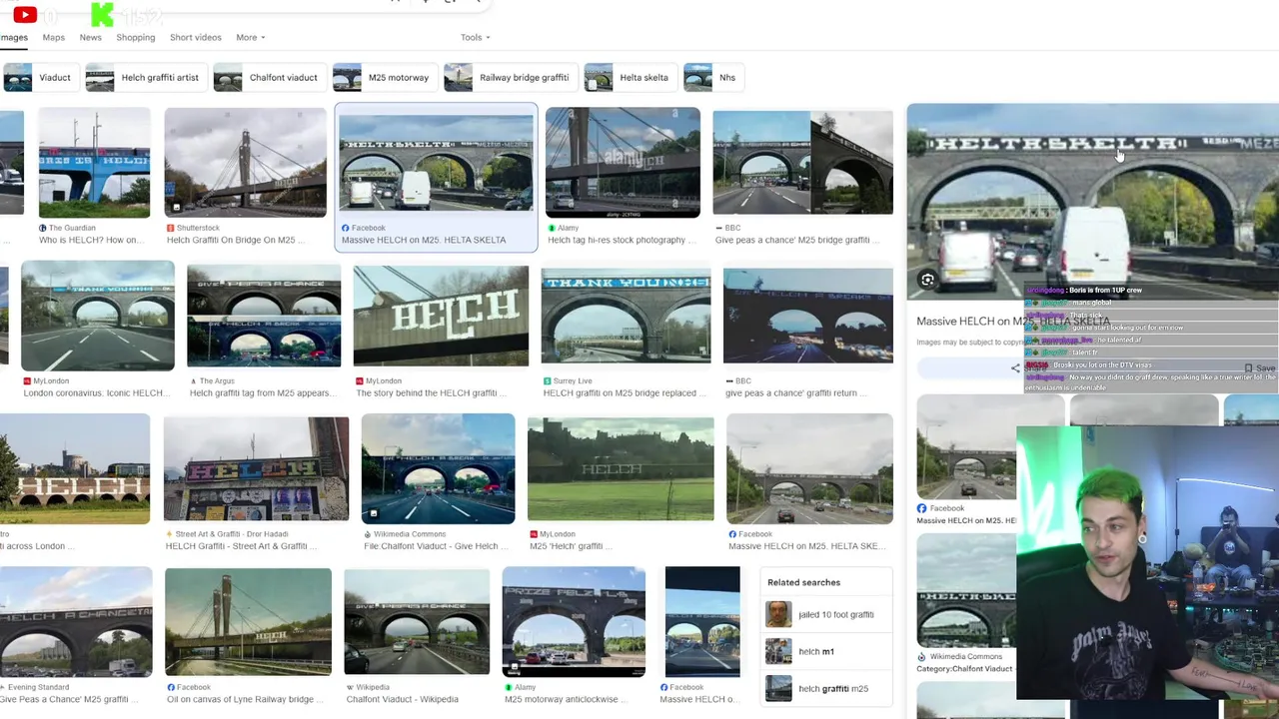Open BBC 'Give peas a chance' M25 bridge thumbnail
The image size is (1279, 719).
click(x=802, y=163)
